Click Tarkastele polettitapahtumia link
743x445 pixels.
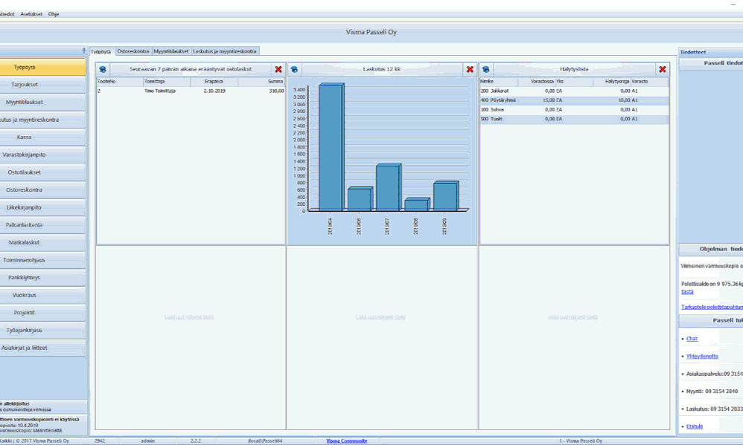712,307
